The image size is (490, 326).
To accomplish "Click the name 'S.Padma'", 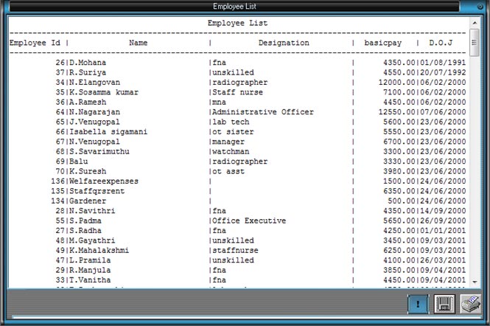I will 85,221.
